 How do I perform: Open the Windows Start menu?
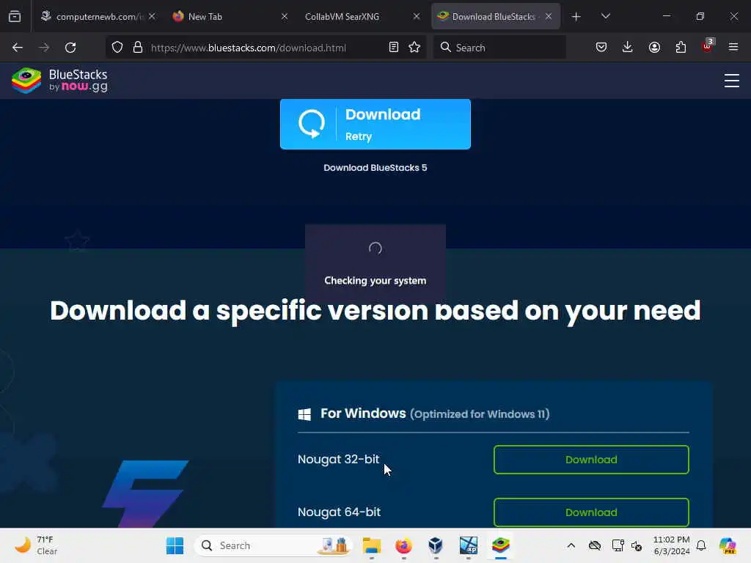tap(175, 545)
